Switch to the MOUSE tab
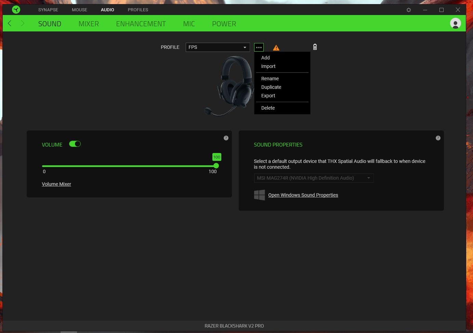Viewport: 473px width, 333px height. point(79,10)
